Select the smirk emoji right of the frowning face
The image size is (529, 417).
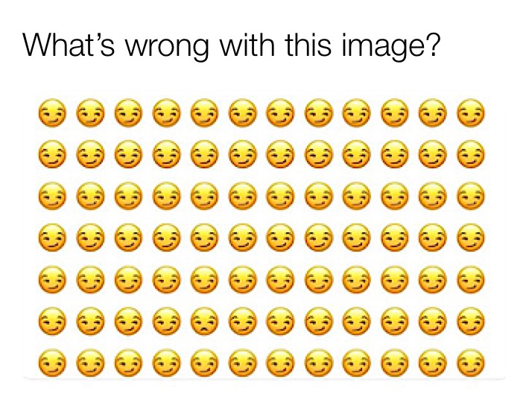point(243,321)
